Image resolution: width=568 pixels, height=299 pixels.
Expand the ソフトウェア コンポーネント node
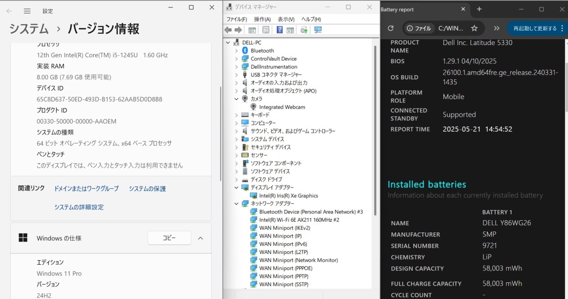237,163
